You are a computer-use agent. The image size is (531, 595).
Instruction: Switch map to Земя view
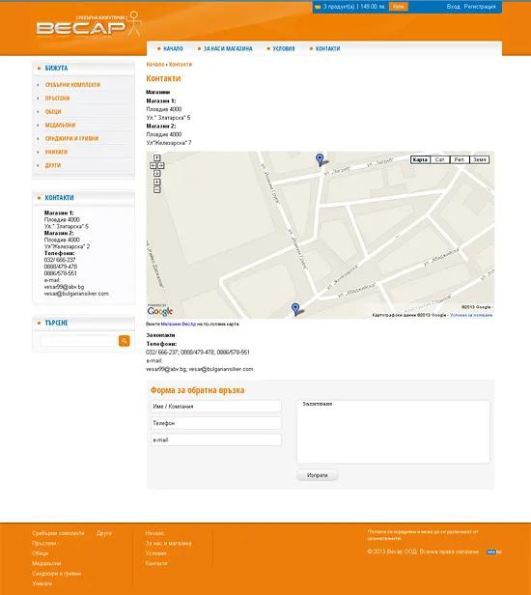[480, 159]
